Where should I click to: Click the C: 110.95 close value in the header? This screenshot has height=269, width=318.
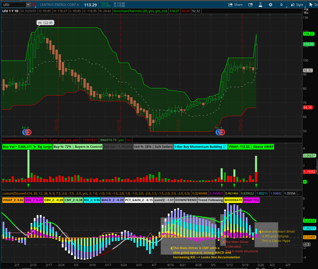90,11
